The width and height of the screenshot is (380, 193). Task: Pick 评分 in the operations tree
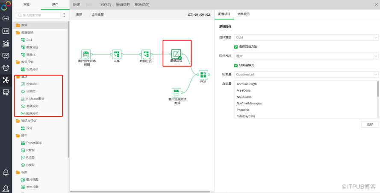pos(29,128)
